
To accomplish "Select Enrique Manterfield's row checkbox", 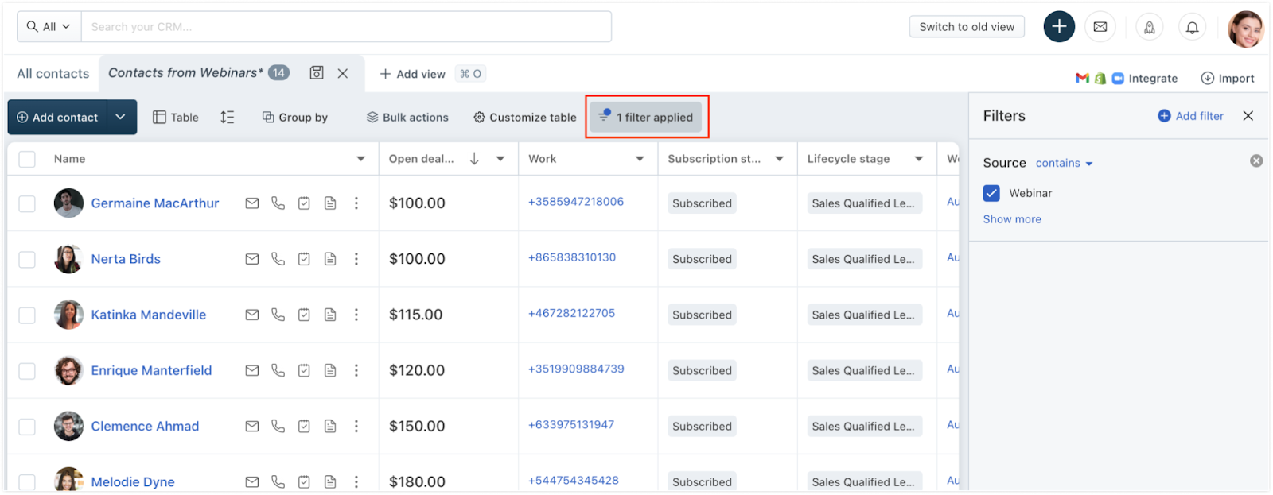I will tap(27, 370).
